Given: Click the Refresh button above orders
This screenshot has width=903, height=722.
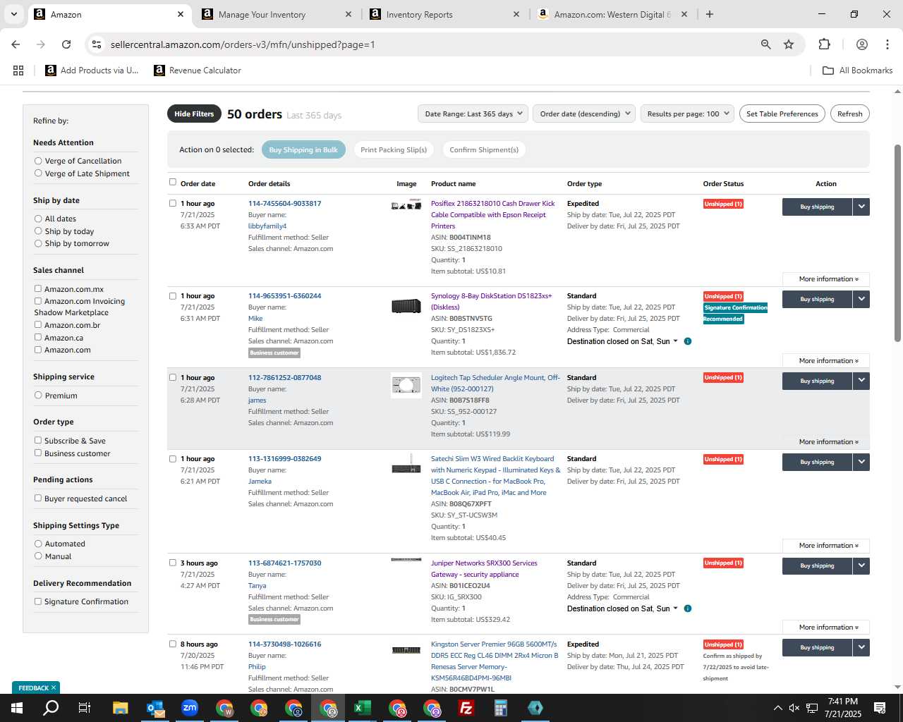Looking at the screenshot, I should tap(849, 114).
